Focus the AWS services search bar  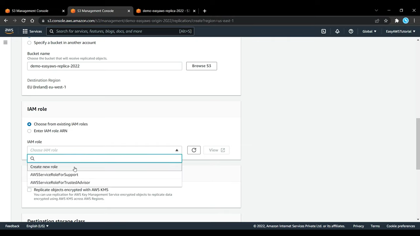pos(120,31)
